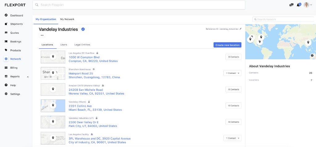The height and width of the screenshot is (147, 316).
Task: Click the map pin over the US East Coast
Action: (x=261, y=37)
